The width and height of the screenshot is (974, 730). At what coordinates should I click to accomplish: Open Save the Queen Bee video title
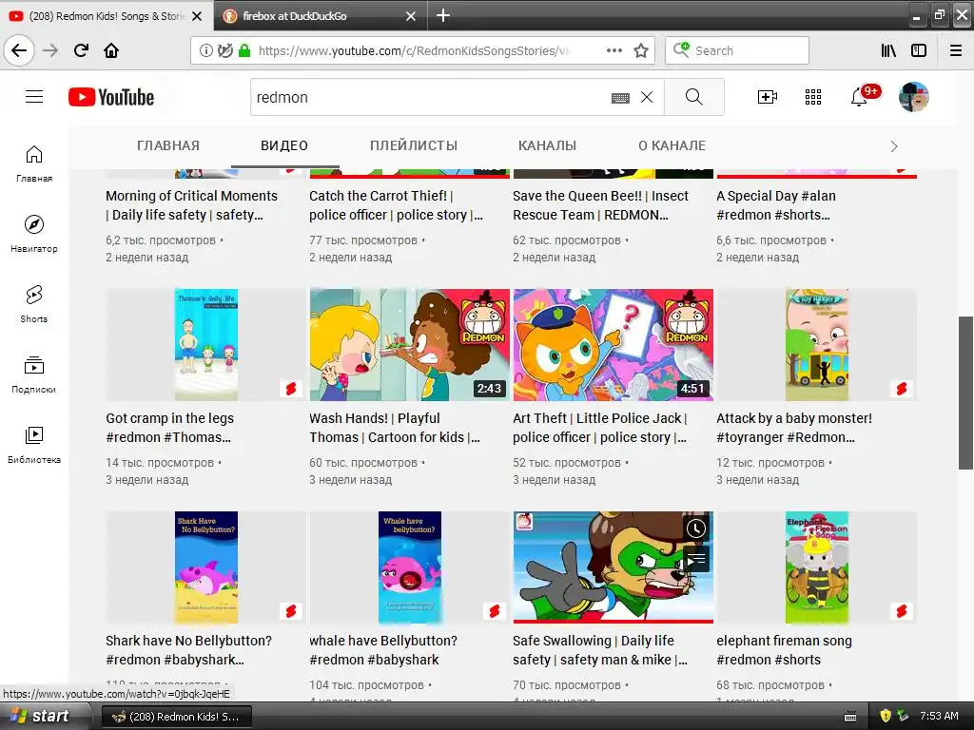(x=600, y=205)
